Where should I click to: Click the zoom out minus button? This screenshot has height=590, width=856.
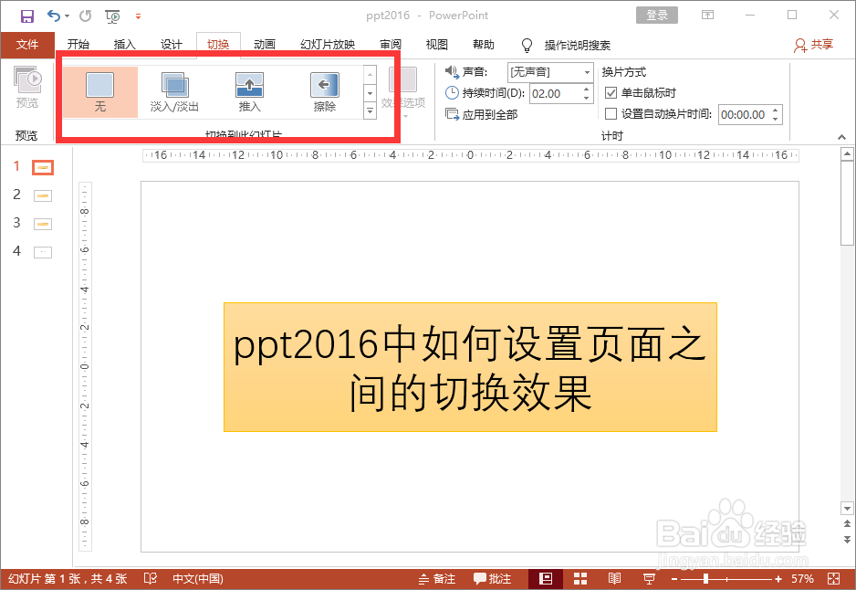(x=674, y=578)
